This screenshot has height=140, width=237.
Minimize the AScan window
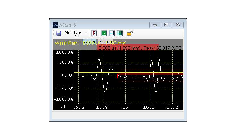[155, 25]
